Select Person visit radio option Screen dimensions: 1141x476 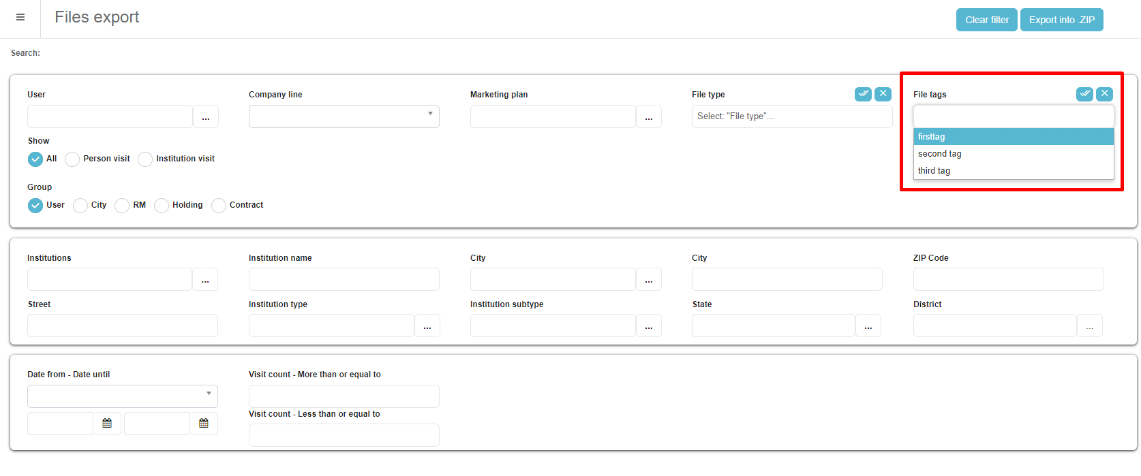pos(73,159)
